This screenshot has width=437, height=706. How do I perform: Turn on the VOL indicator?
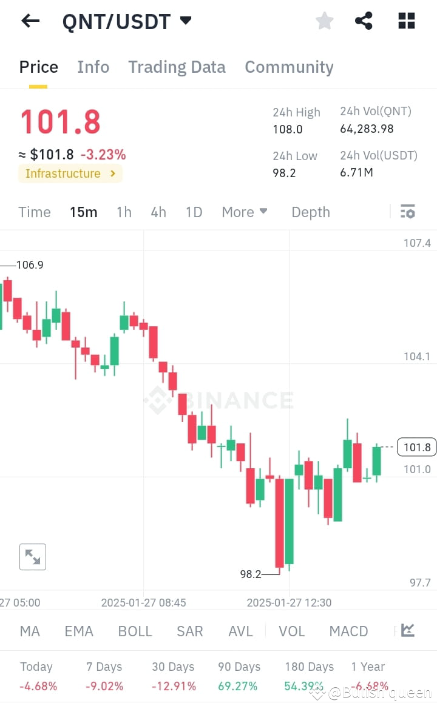[291, 631]
